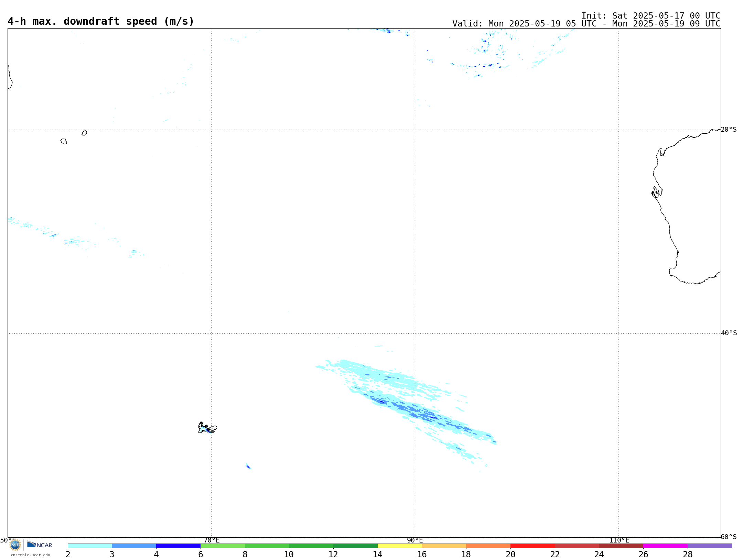Click colorbar tick label '12'
The width and height of the screenshot is (743, 559).
pyautogui.click(x=333, y=555)
